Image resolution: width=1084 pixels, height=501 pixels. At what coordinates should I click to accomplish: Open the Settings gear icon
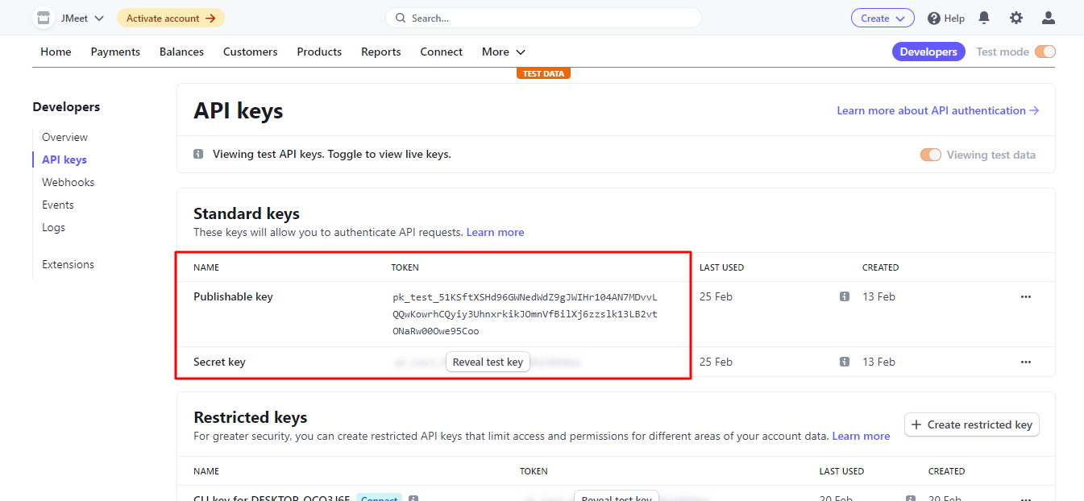click(x=1015, y=17)
